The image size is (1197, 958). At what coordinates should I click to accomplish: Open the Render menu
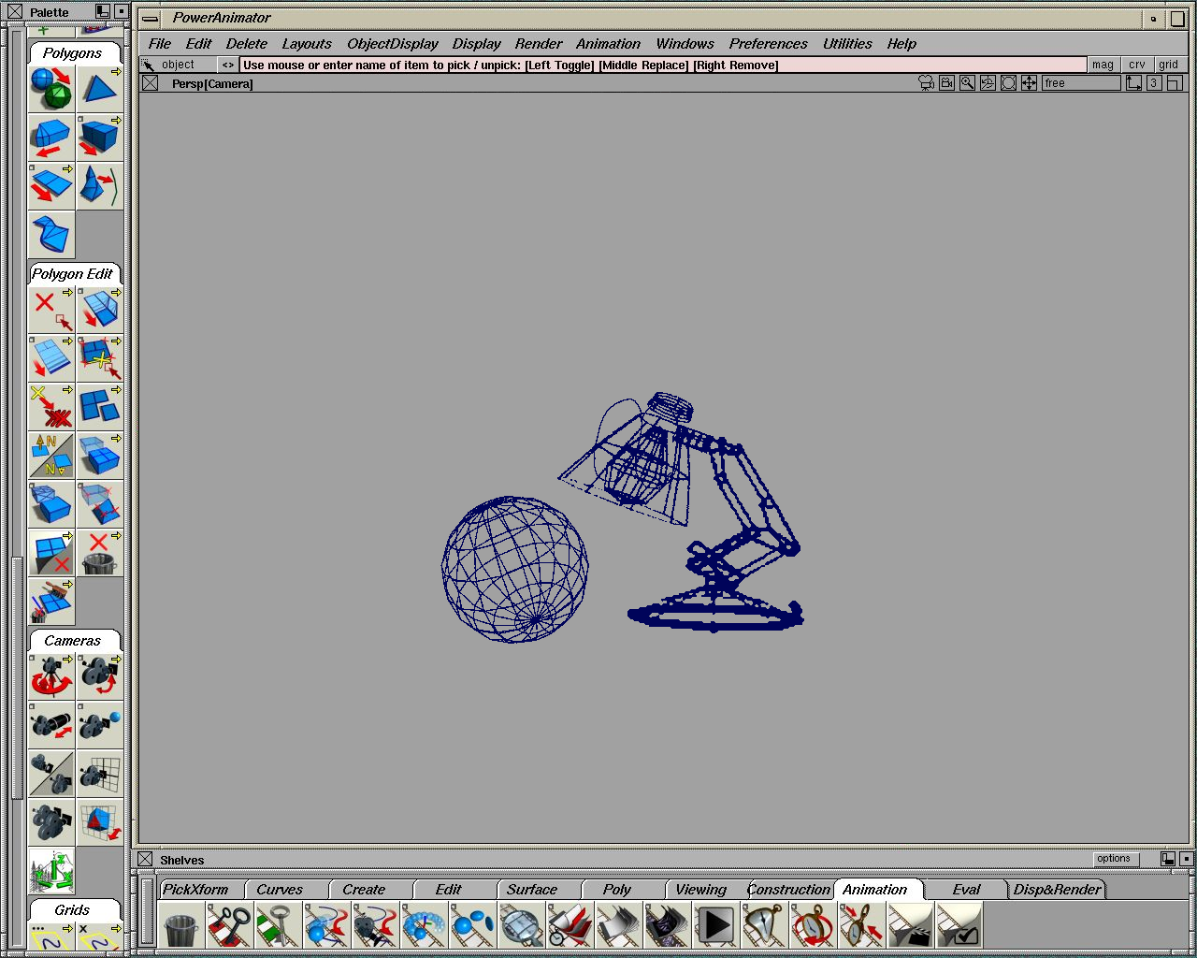tap(539, 44)
